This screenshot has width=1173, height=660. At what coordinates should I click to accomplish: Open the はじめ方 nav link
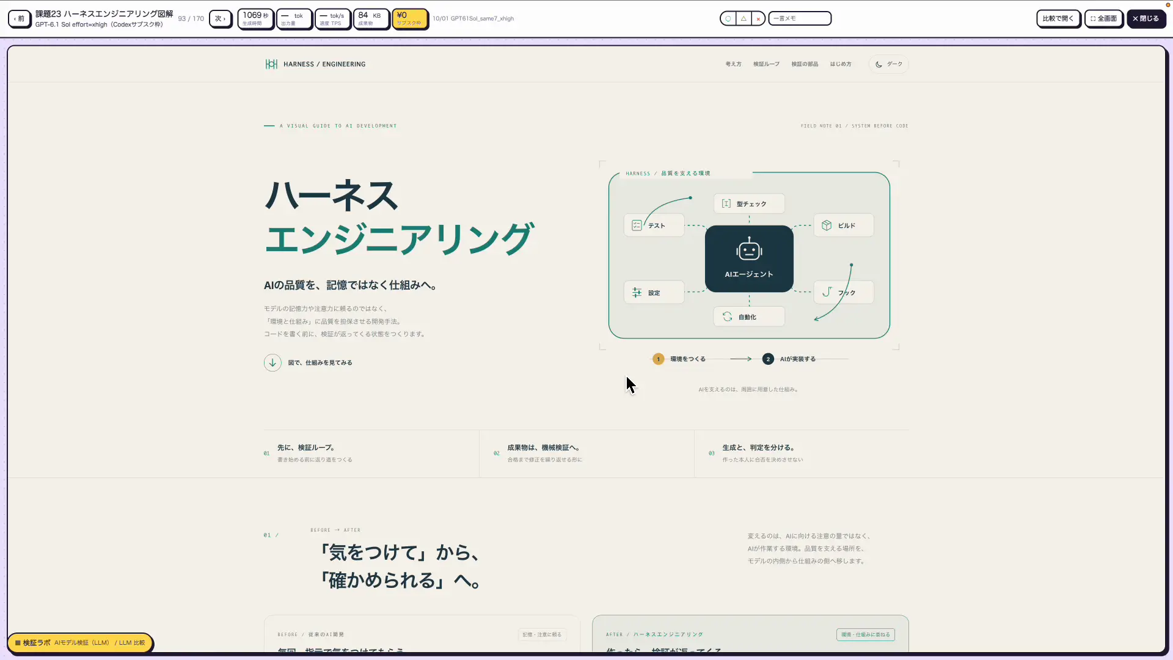[x=841, y=64]
